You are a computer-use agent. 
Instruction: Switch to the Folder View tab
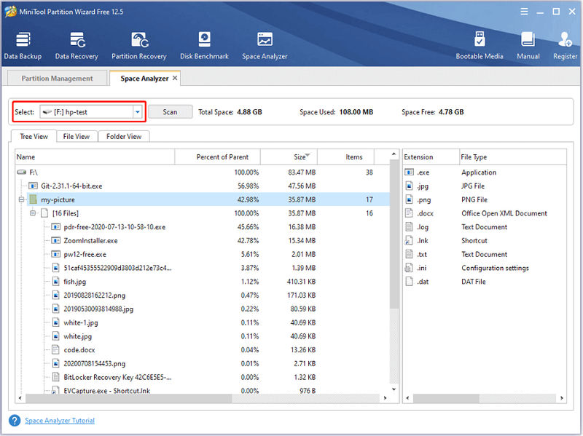pyautogui.click(x=124, y=137)
